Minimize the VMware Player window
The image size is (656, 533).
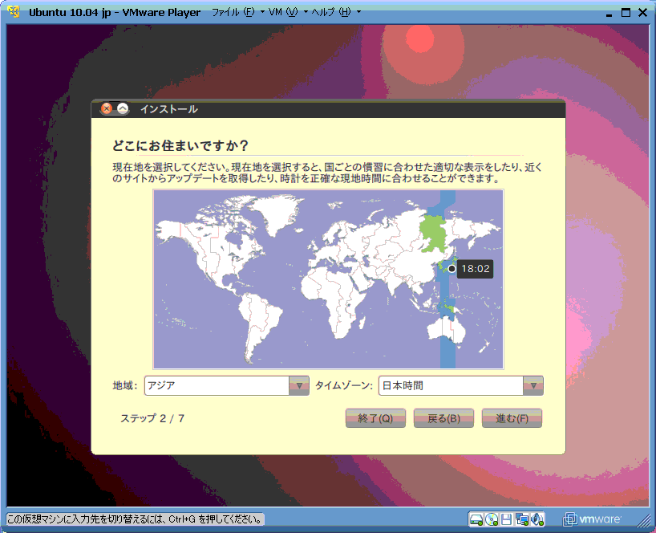point(609,14)
